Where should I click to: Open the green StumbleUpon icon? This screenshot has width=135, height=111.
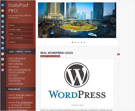tap(3, 48)
